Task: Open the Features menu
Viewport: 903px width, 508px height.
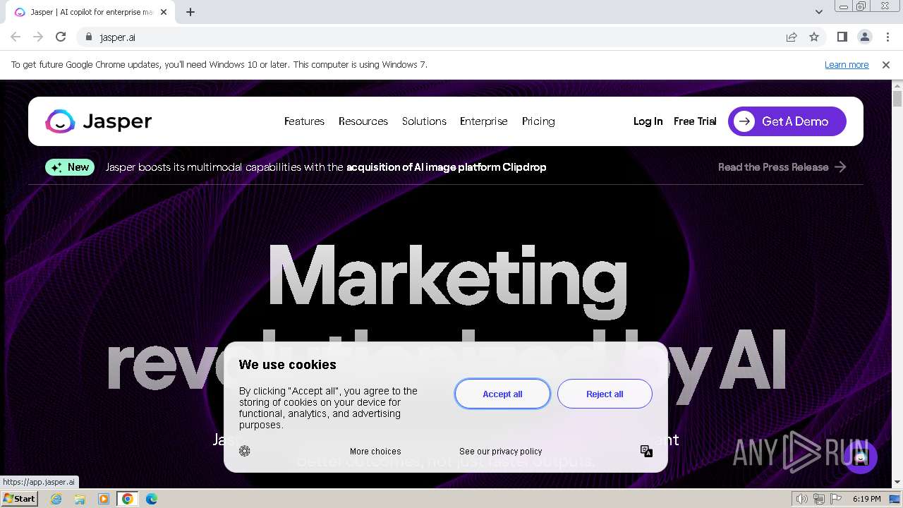Action: [x=304, y=121]
